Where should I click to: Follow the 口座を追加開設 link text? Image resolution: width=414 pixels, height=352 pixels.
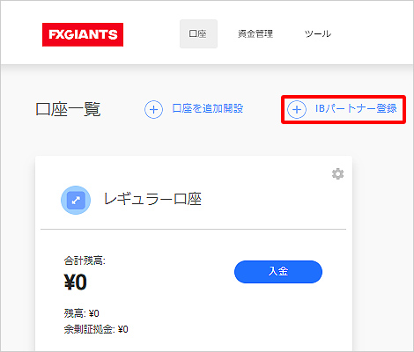(208, 108)
